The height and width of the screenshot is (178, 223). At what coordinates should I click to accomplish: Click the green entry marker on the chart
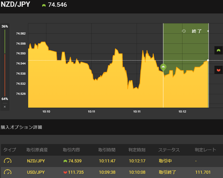[163, 67]
